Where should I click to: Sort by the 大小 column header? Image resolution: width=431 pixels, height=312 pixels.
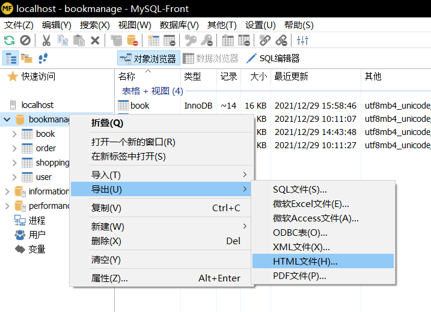point(256,76)
